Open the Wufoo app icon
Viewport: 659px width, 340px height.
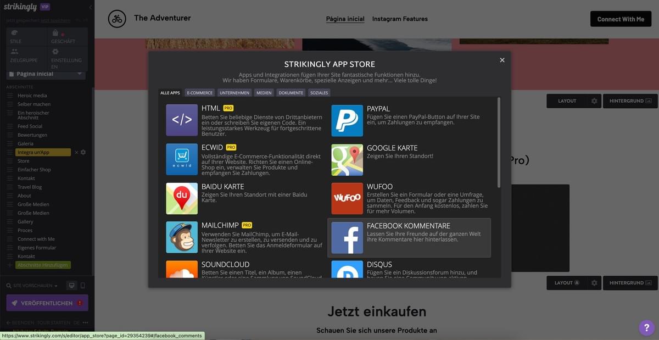347,198
